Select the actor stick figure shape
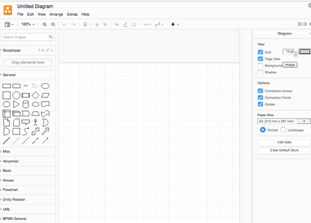The image size is (311, 223). [x=36, y=123]
